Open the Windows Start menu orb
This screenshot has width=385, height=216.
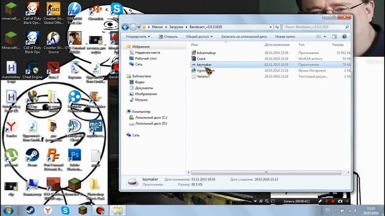coord(8,211)
